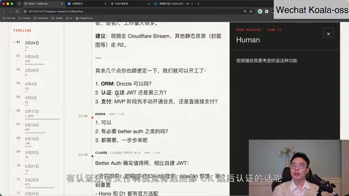Image resolution: width=349 pixels, height=196 pixels.
Task: Collapse the 01 timeline entry dash
Action: click(x=14, y=42)
